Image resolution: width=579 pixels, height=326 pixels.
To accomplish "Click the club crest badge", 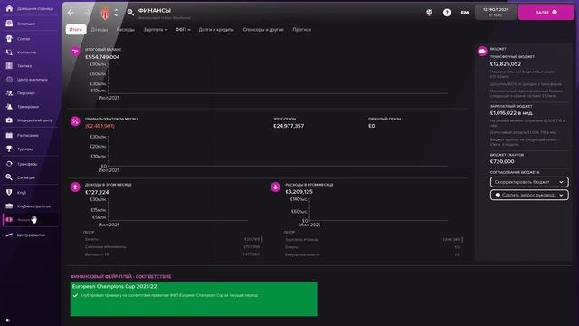I will tap(105, 14).
